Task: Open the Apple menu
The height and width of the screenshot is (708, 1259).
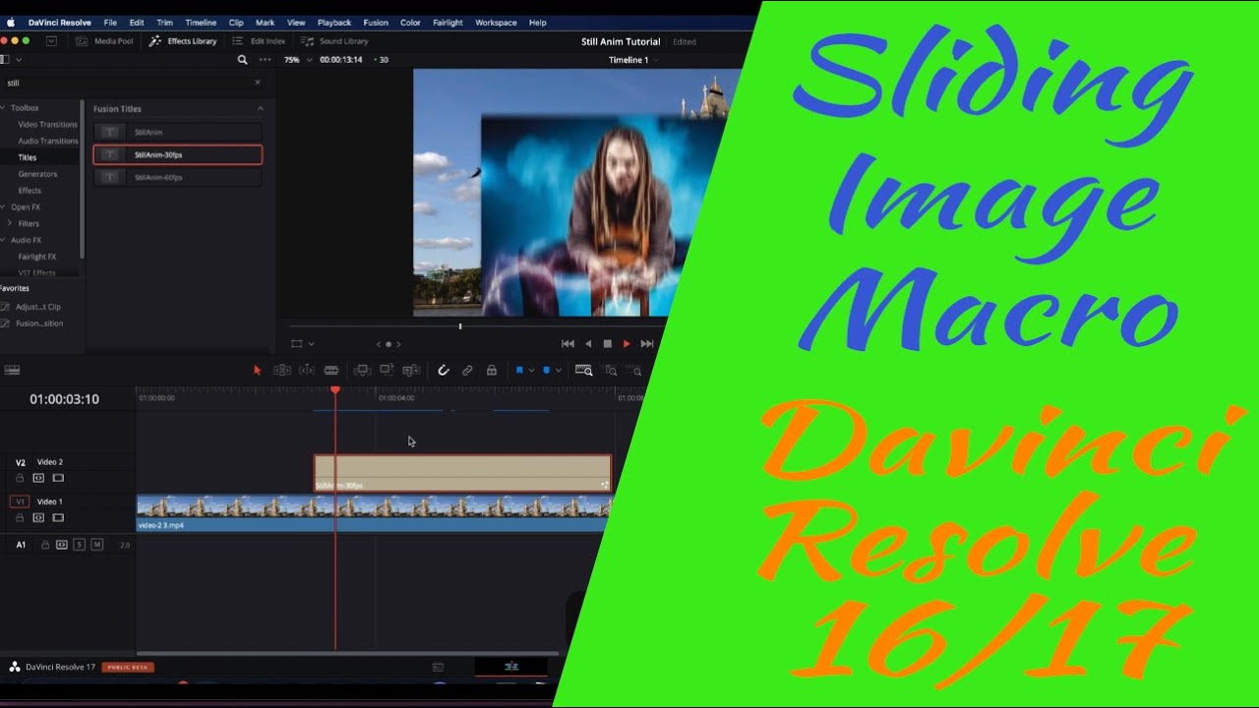Action: (11, 22)
